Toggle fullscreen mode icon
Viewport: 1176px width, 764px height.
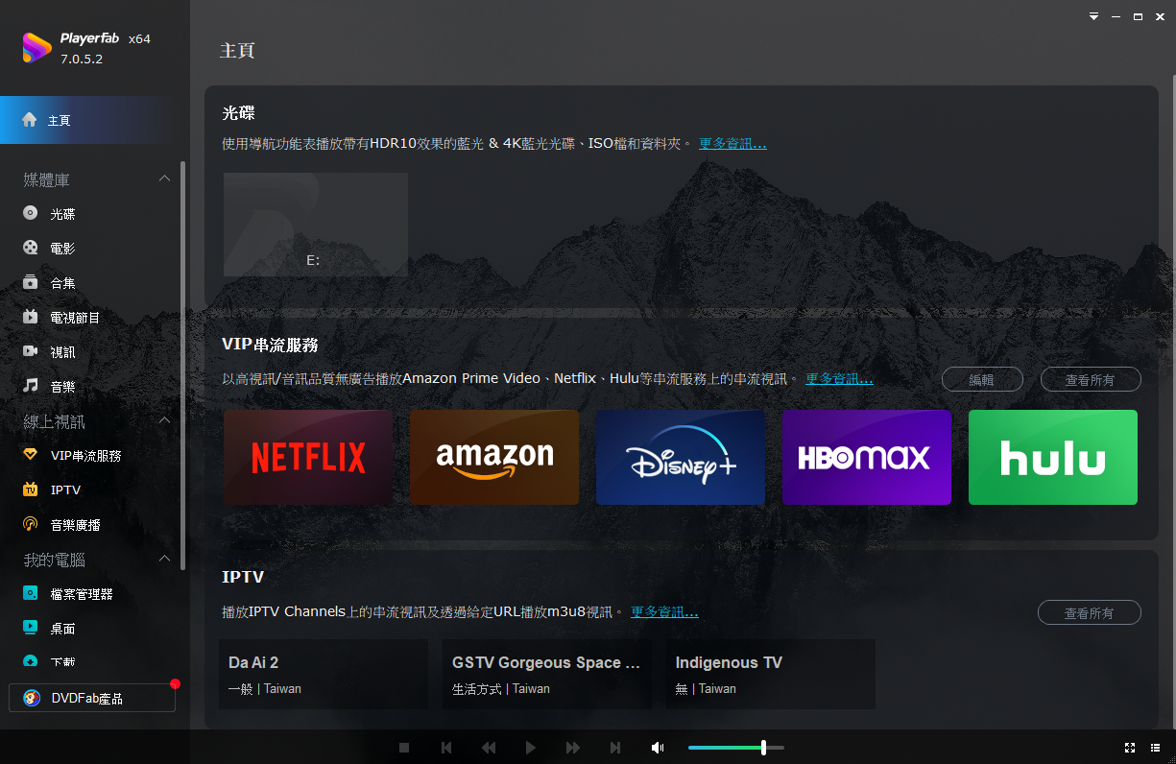point(1130,748)
